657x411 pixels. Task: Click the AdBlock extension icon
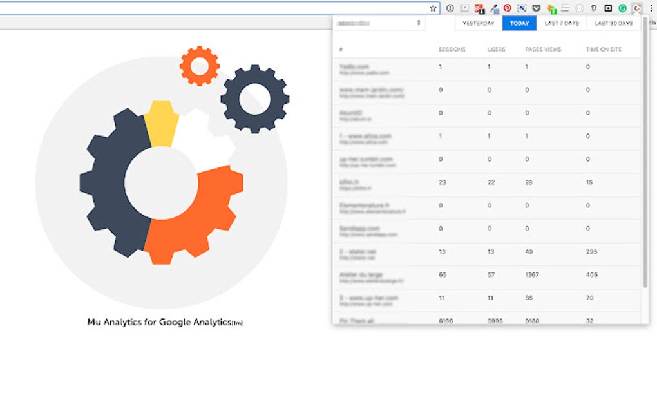pos(478,8)
